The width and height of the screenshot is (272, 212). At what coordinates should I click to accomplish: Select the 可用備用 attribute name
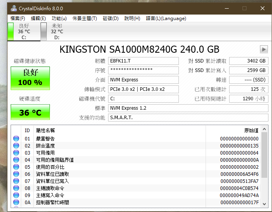pyautogui.click(x=45, y=153)
